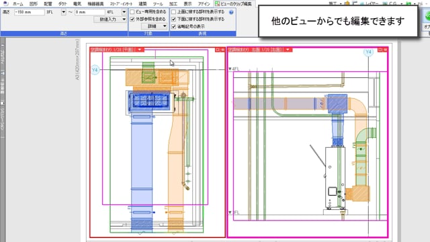The image size is (430, 242).
Task: Maximize the right side view frame
Action: tap(380, 50)
